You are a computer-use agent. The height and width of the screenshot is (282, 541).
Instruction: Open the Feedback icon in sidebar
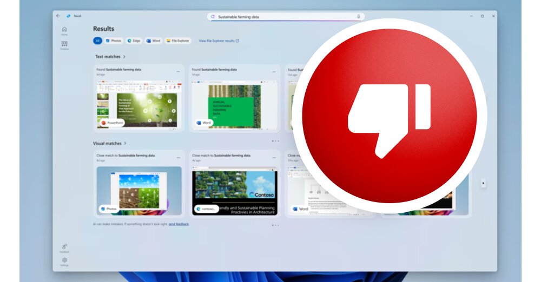[64, 248]
